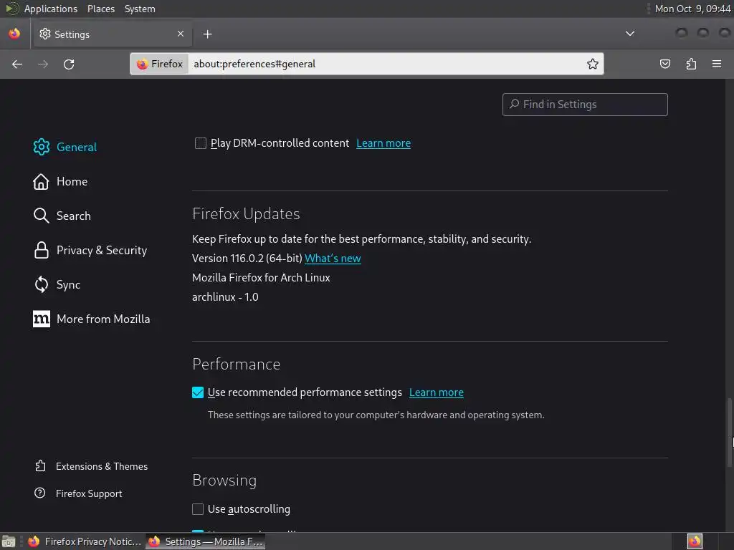Open a new tab with the plus button
The width and height of the screenshot is (734, 550).
(x=207, y=34)
